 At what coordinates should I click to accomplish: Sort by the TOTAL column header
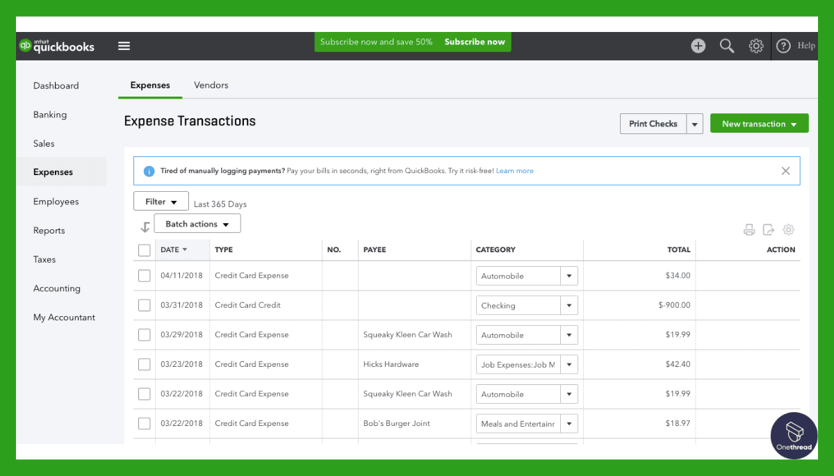click(x=679, y=249)
